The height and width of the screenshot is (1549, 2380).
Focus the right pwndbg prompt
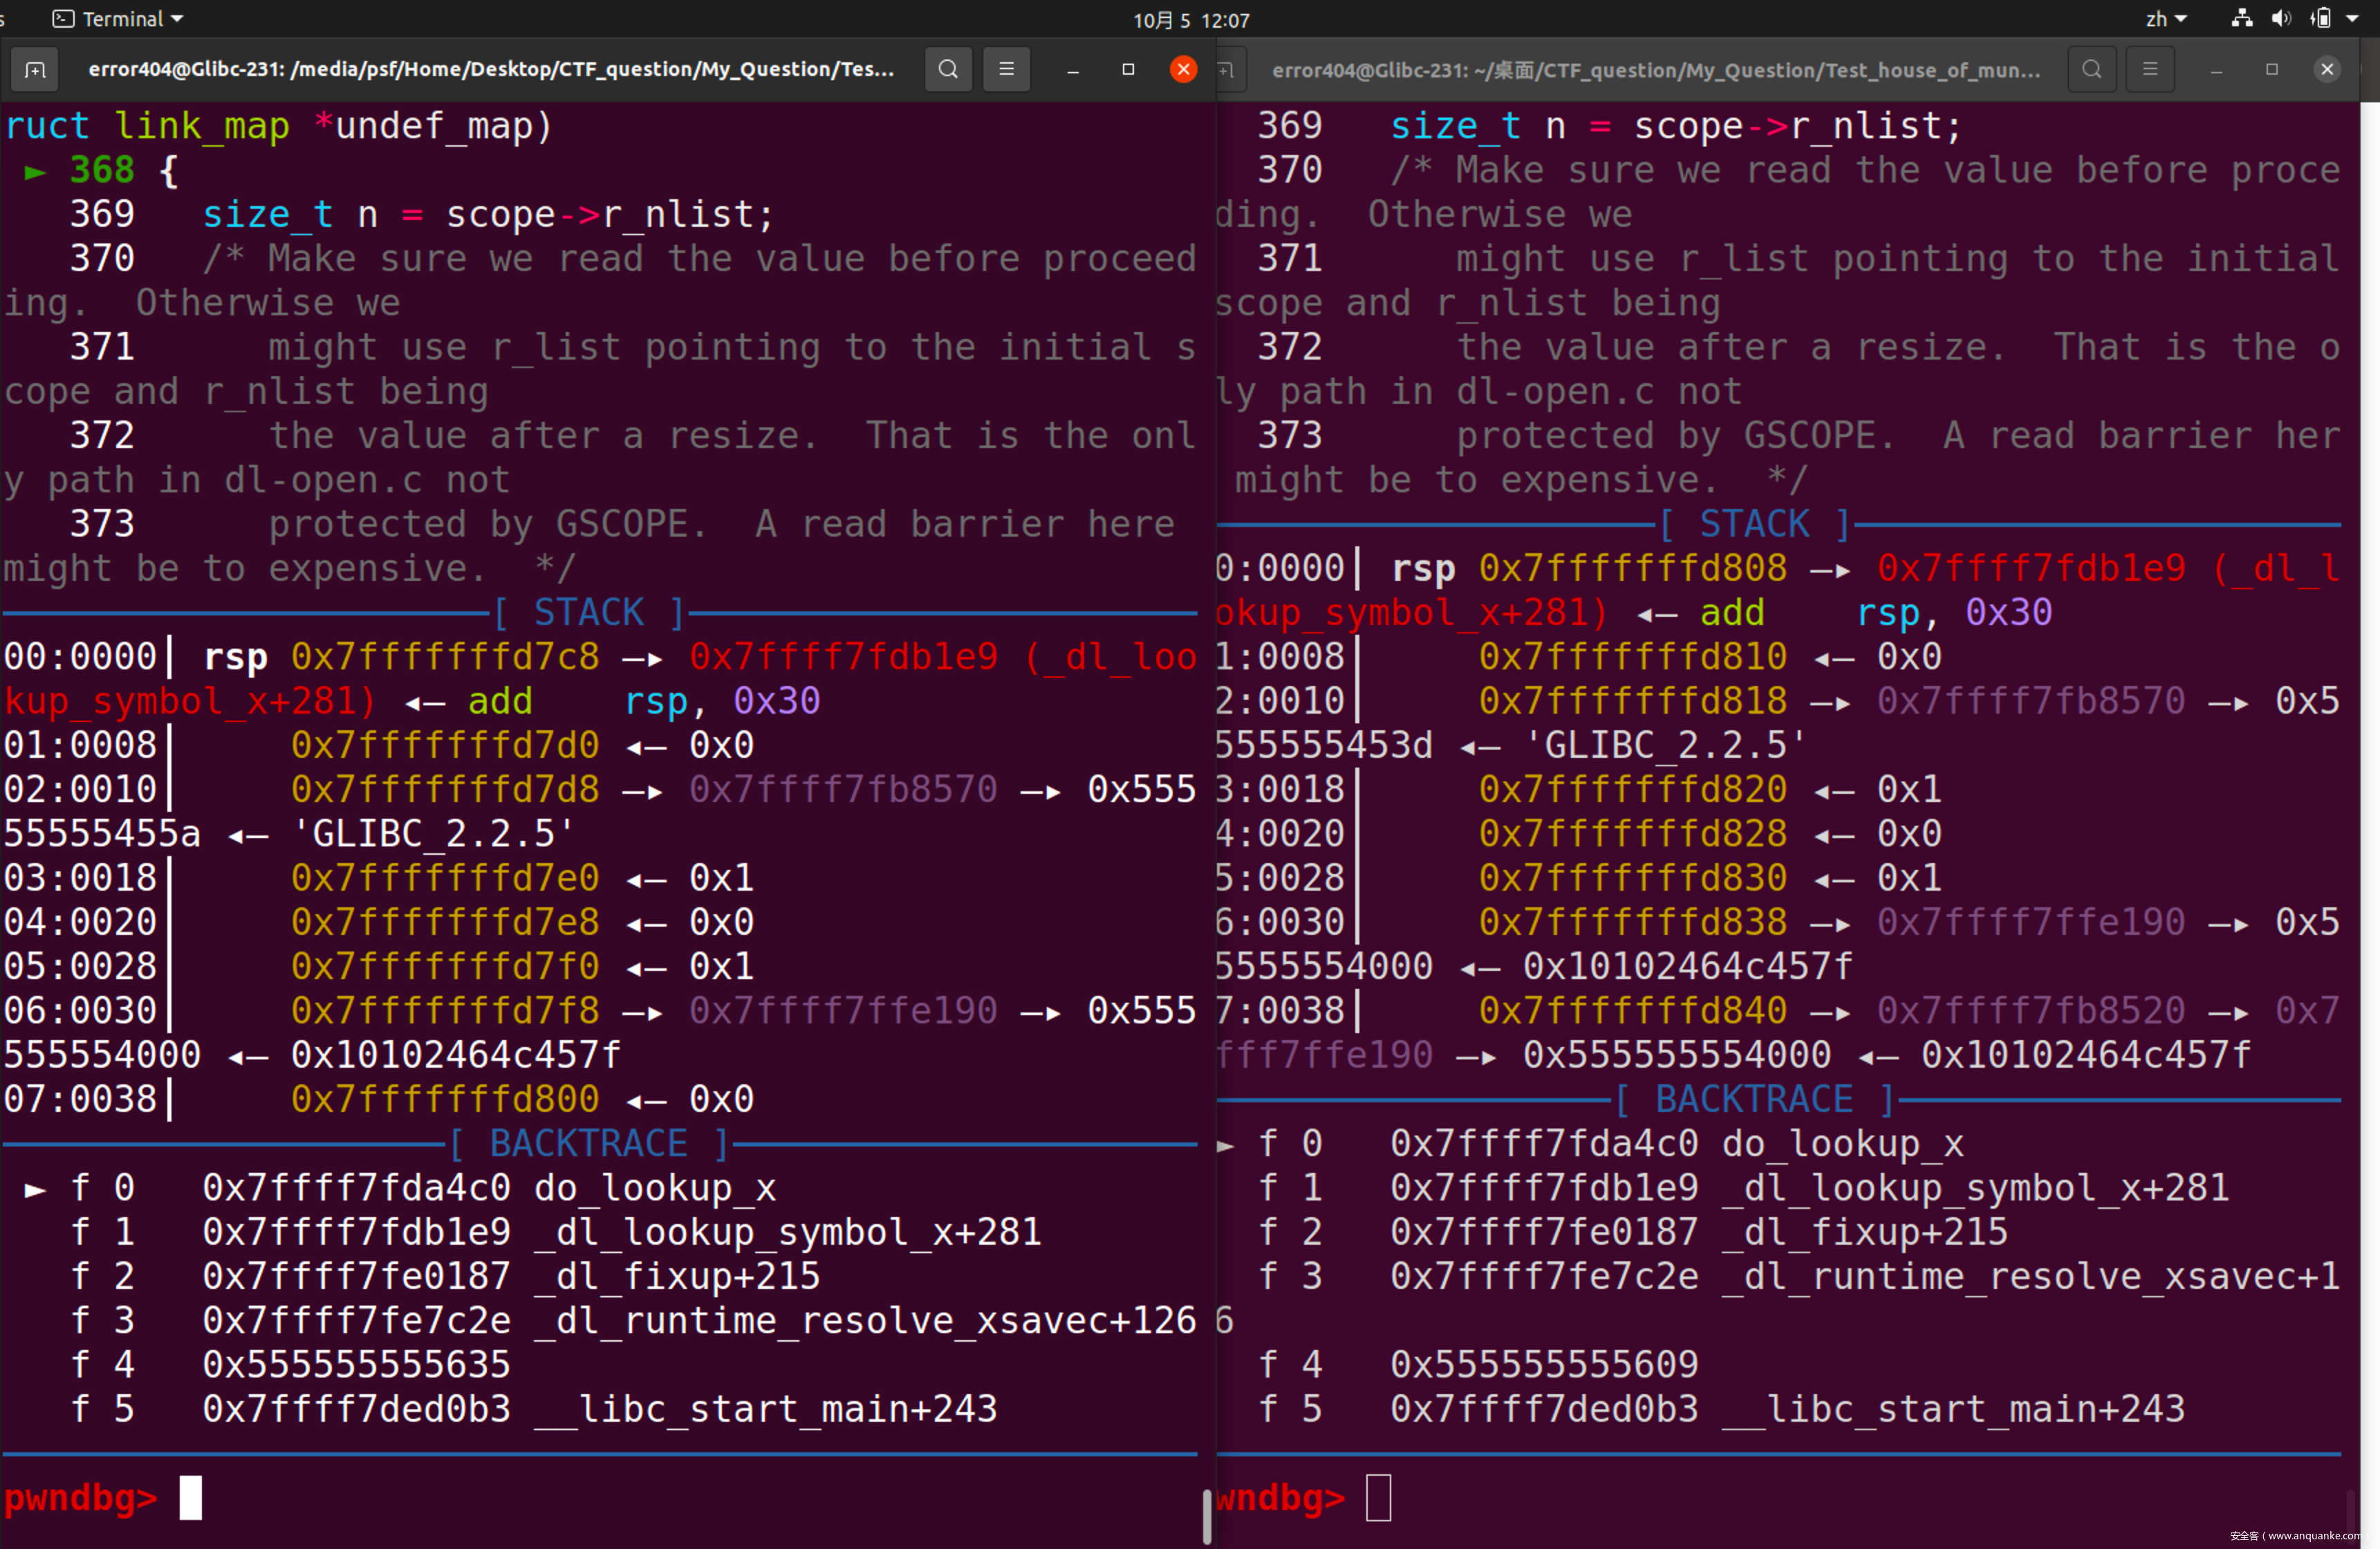point(1378,1498)
